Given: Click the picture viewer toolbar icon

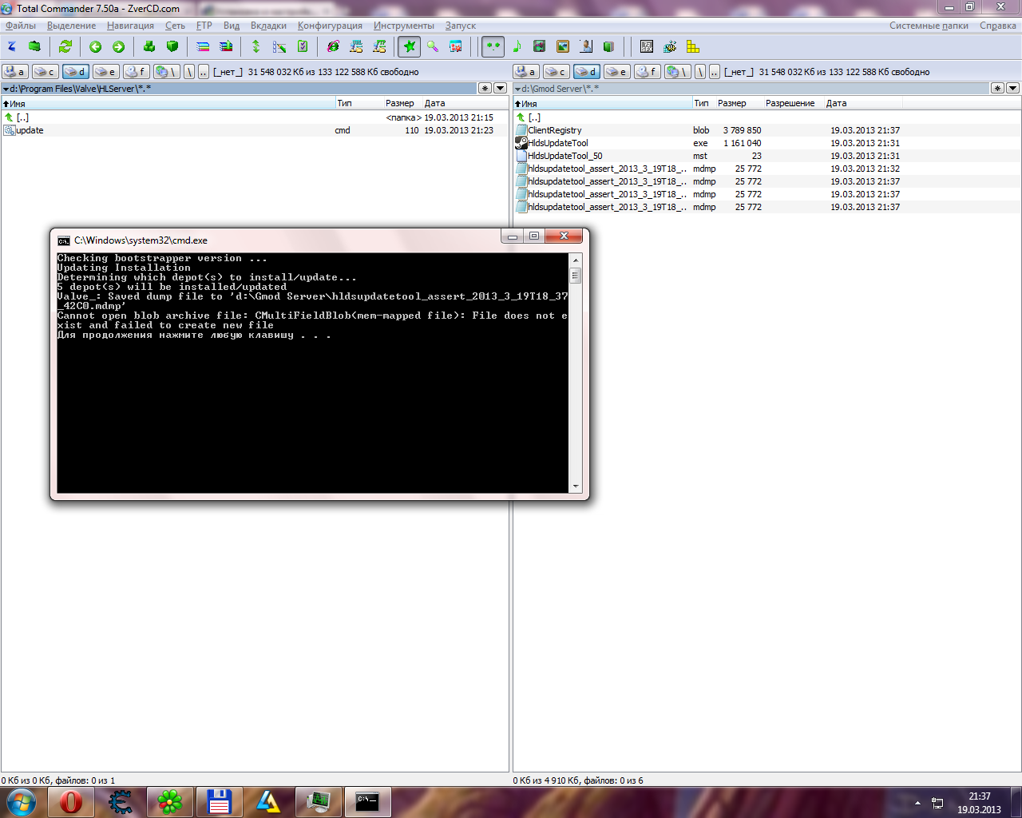Looking at the screenshot, I should [563, 46].
